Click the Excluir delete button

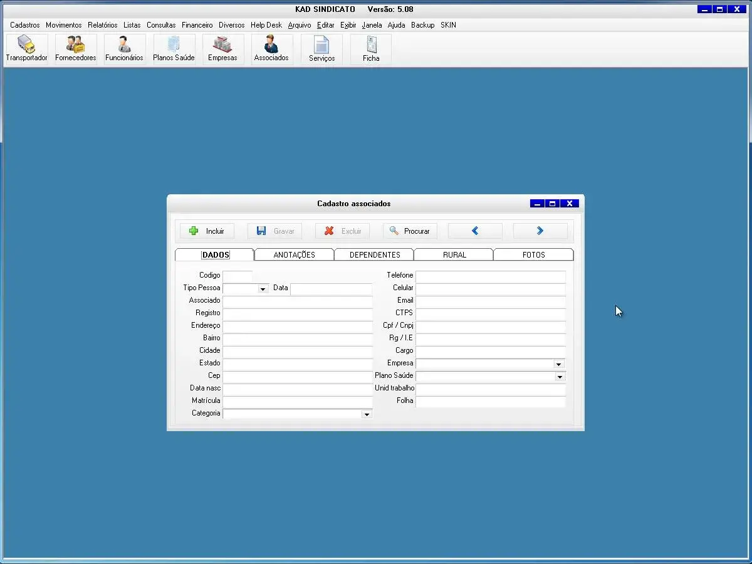[342, 231]
